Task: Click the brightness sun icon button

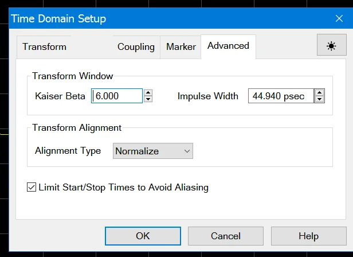Action: (x=331, y=46)
